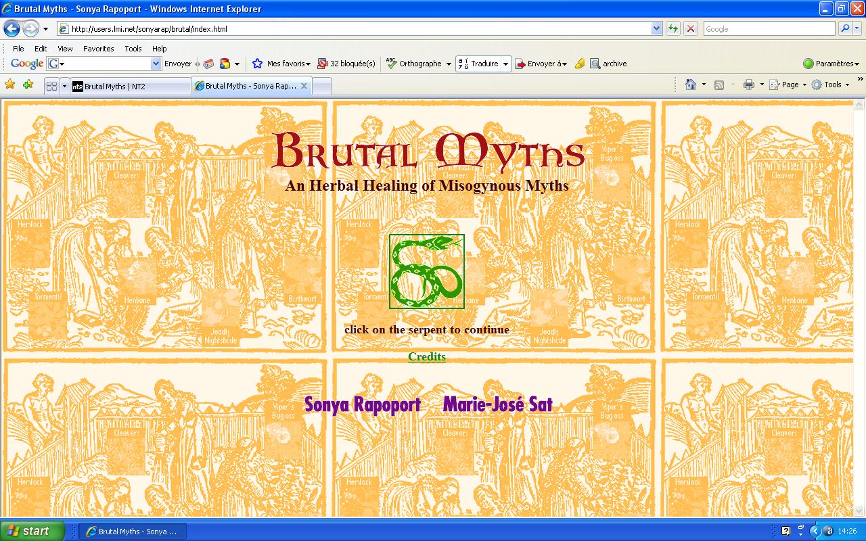Open the Favorites menu
The height and width of the screenshot is (541, 866).
98,49
